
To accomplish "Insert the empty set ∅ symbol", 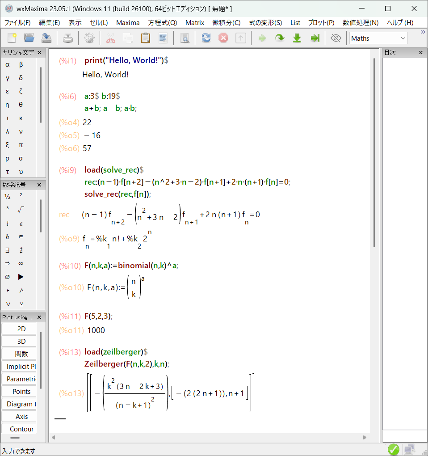I will pyautogui.click(x=8, y=277).
